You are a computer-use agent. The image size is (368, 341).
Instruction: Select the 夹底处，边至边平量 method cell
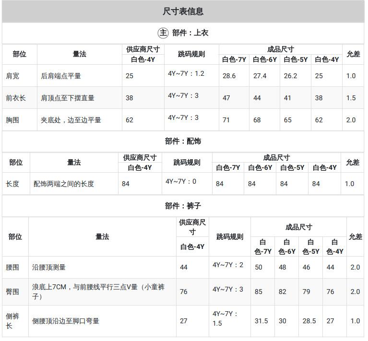pos(71,120)
